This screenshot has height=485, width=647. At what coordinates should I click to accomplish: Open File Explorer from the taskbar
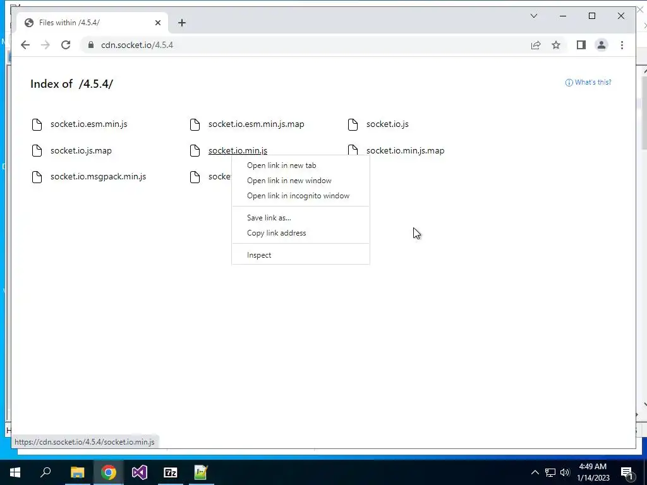tap(77, 472)
